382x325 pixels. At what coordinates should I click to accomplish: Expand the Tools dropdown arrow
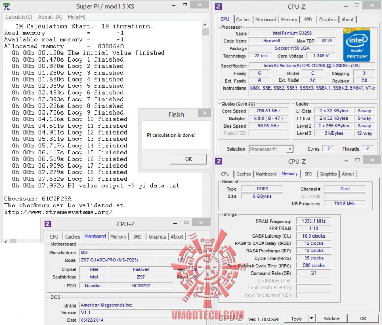(311, 319)
